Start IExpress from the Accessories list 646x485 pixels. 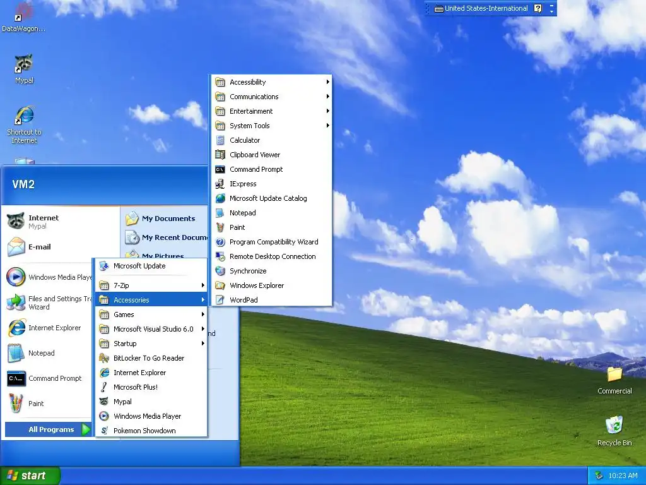pyautogui.click(x=271, y=184)
